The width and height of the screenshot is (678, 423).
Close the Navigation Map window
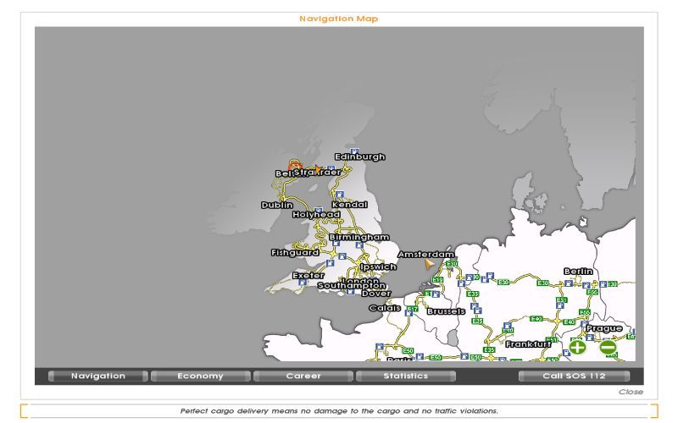(x=631, y=392)
